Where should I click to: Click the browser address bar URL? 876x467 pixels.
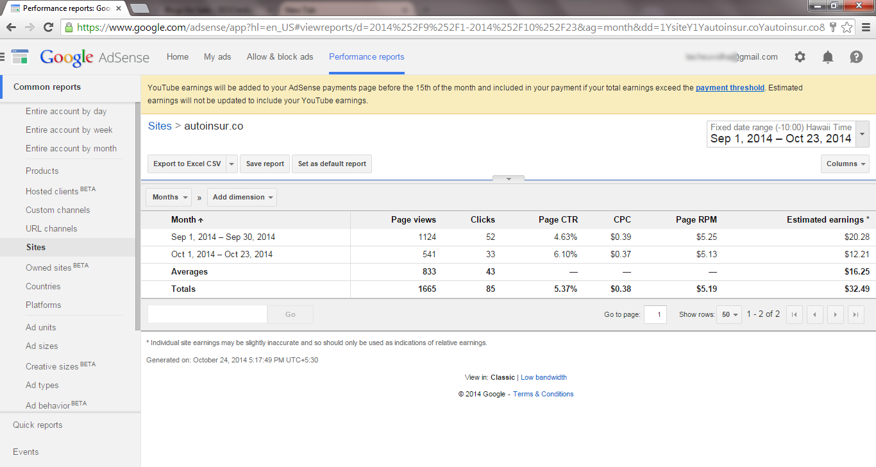[x=451, y=27]
